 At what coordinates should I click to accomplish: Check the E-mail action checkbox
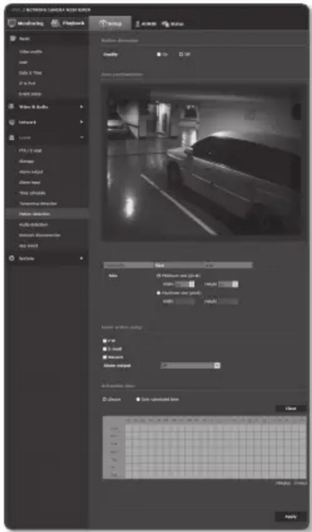click(105, 349)
